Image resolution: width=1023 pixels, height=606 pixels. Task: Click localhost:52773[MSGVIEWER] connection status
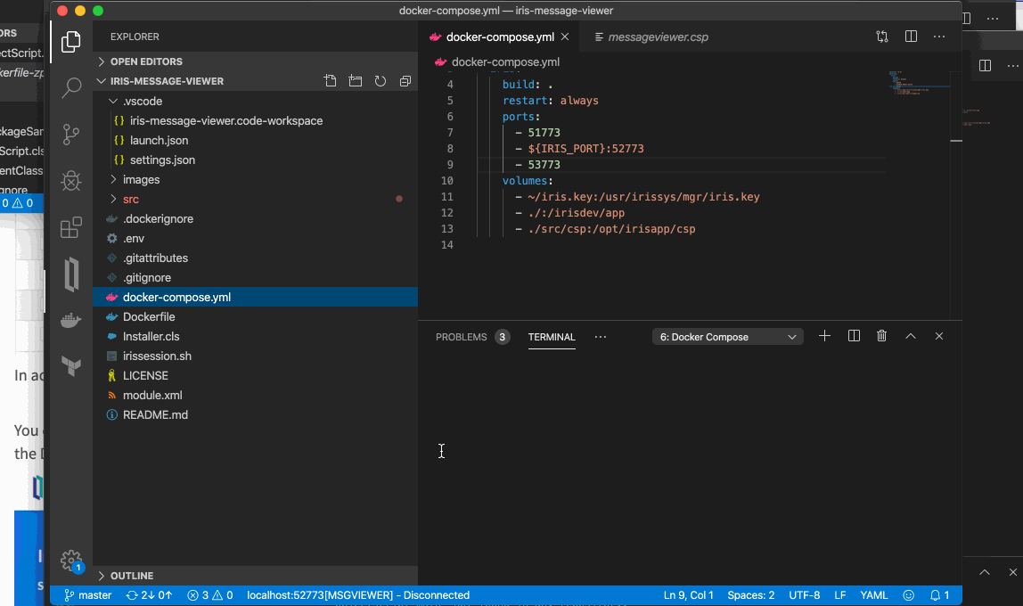[358, 595]
